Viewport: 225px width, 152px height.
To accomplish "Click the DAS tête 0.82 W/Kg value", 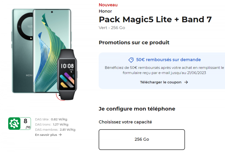I will [59, 119].
